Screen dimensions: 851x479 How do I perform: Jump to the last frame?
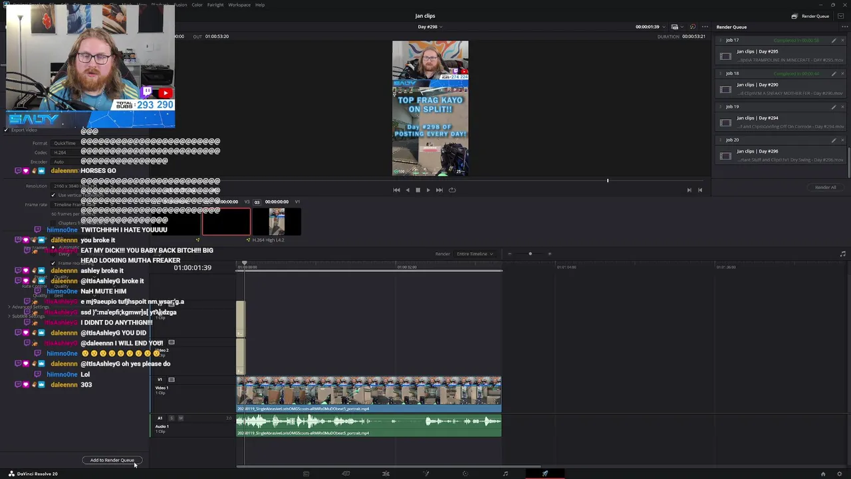(439, 190)
